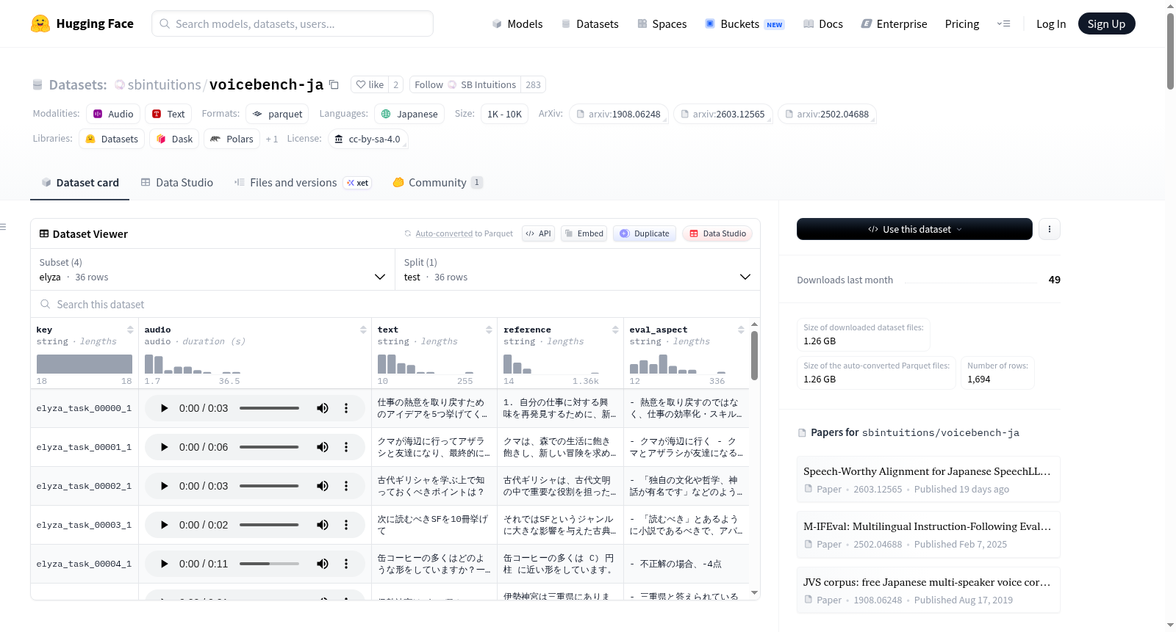1176x632 pixels.
Task: Mute audio in elyza_task_00001_1 row
Action: click(x=323, y=447)
